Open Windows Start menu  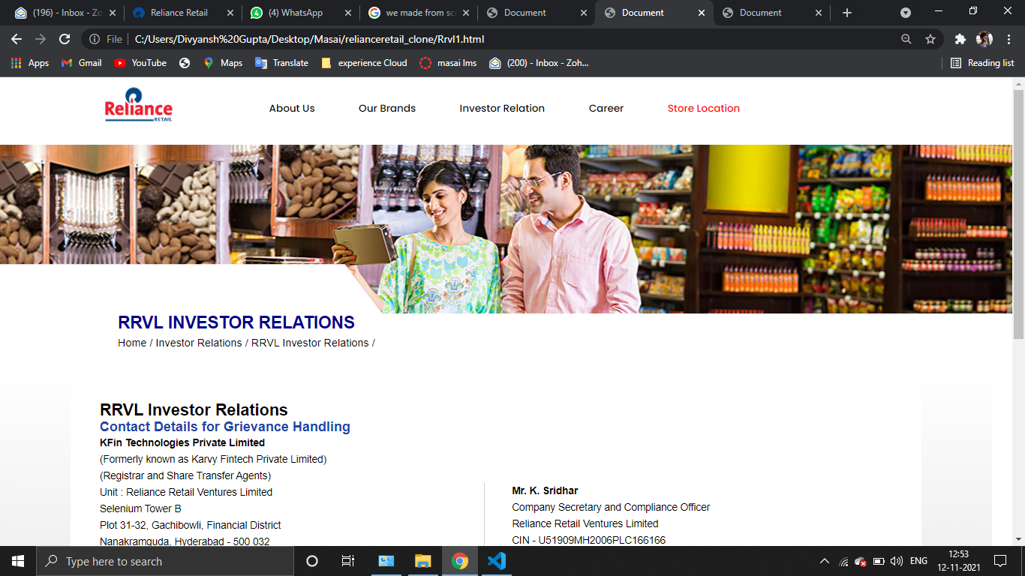tap(17, 561)
